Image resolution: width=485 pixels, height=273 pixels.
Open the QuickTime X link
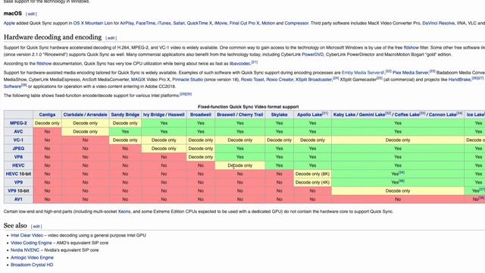[x=199, y=24]
